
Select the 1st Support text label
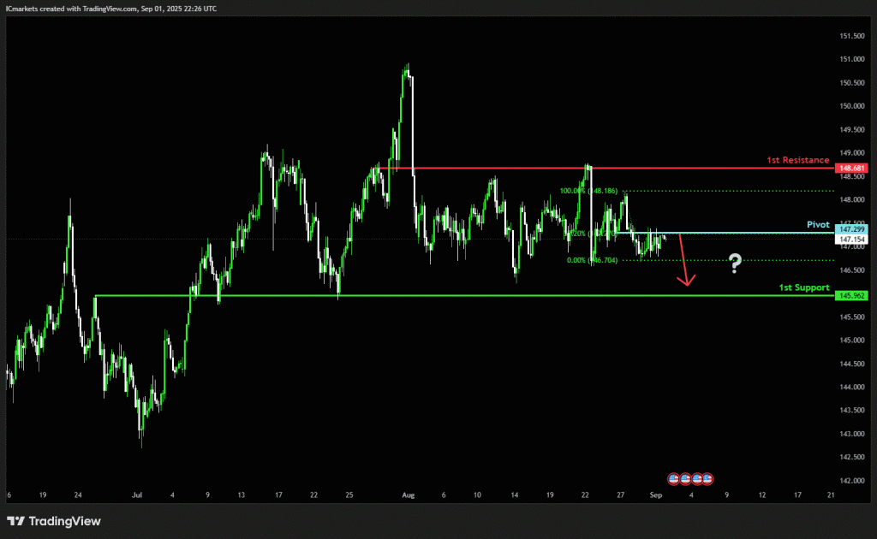[804, 287]
